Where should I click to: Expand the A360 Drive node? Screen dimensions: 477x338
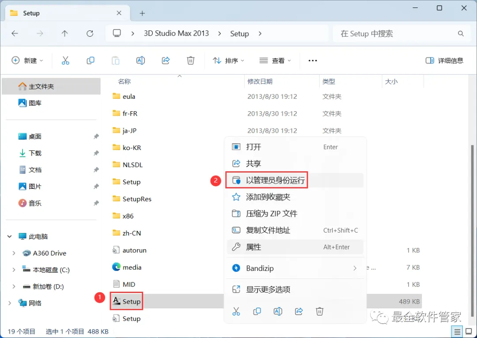pos(14,253)
